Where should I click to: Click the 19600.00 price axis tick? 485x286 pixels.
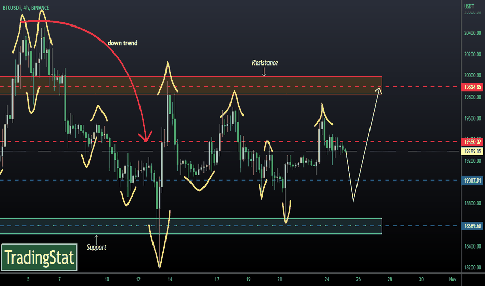[x=473, y=119]
